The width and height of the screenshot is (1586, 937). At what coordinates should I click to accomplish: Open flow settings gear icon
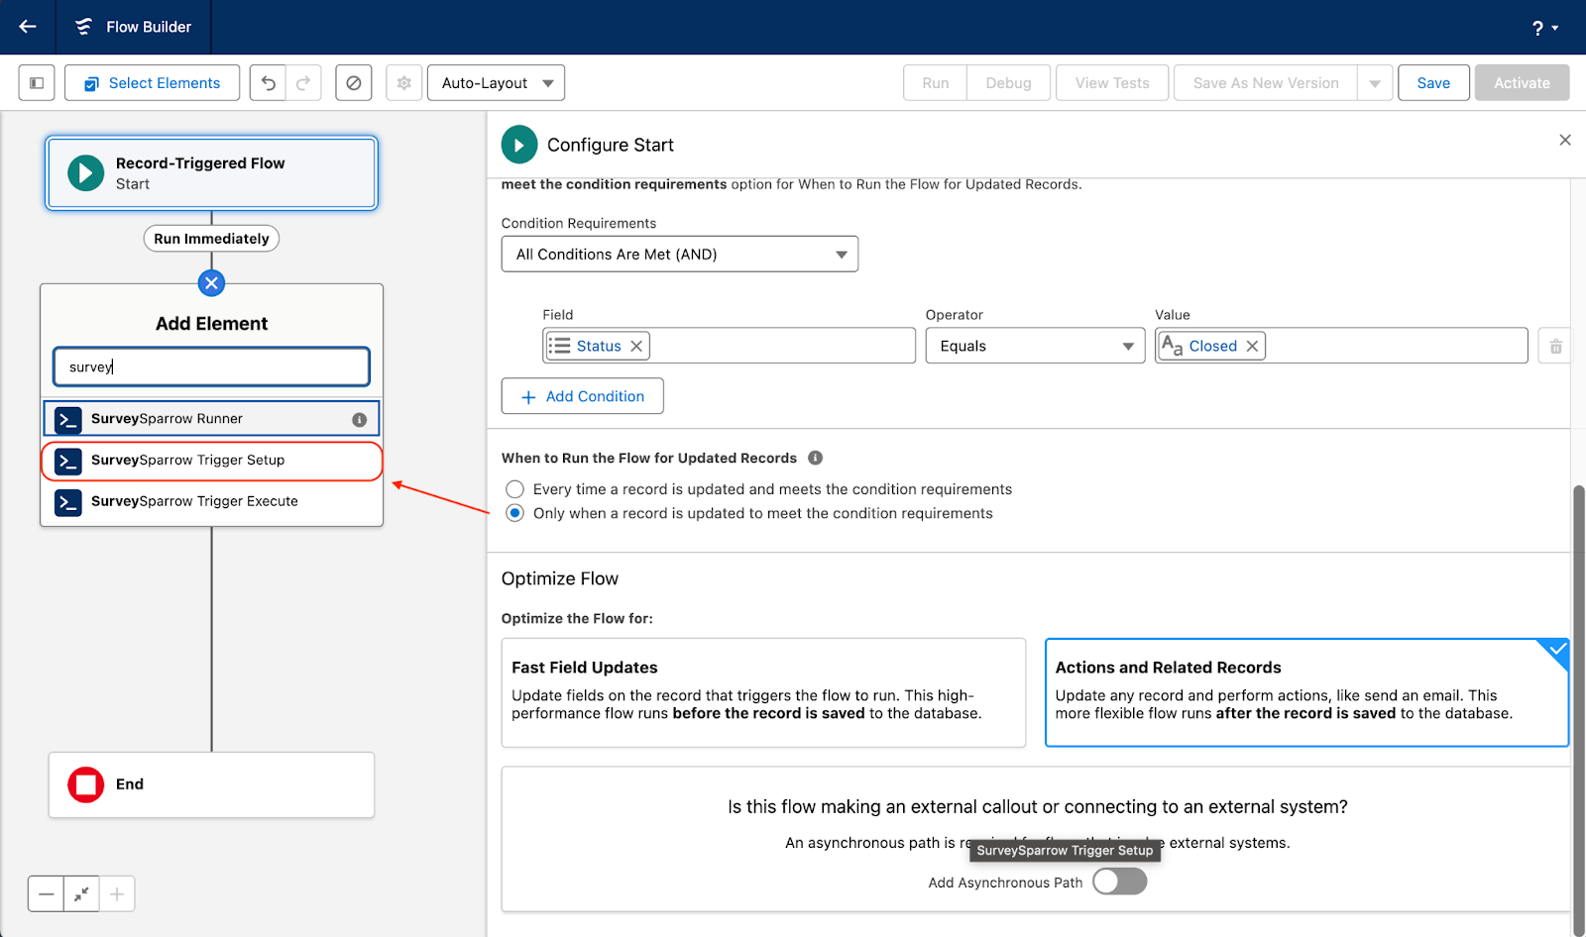pos(404,83)
